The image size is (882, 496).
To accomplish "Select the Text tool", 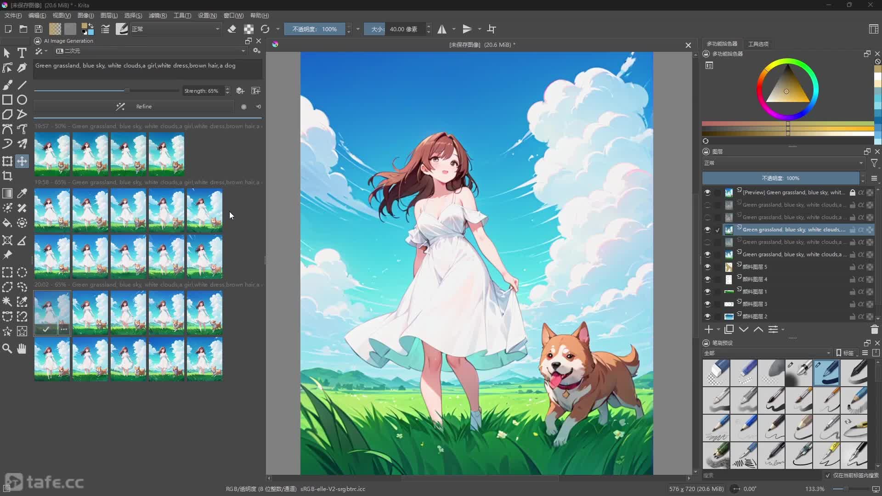I will (x=22, y=53).
